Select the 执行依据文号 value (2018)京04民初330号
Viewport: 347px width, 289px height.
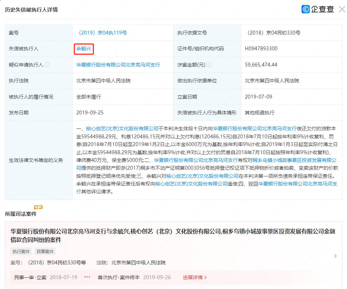273,33
